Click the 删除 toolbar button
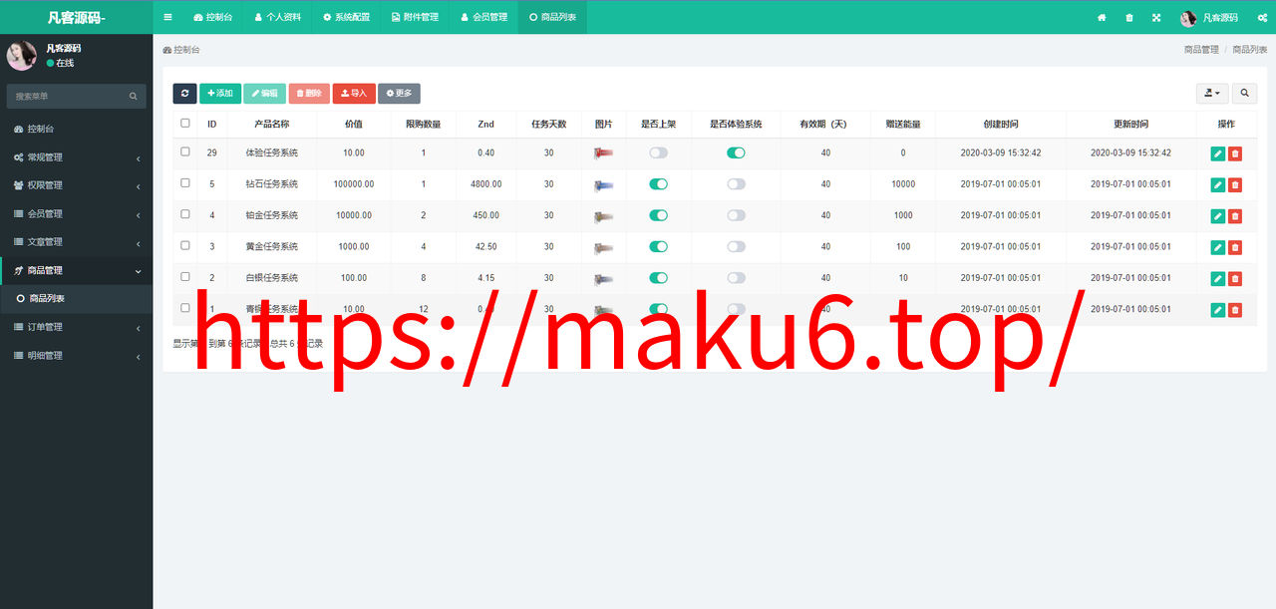 pos(309,93)
